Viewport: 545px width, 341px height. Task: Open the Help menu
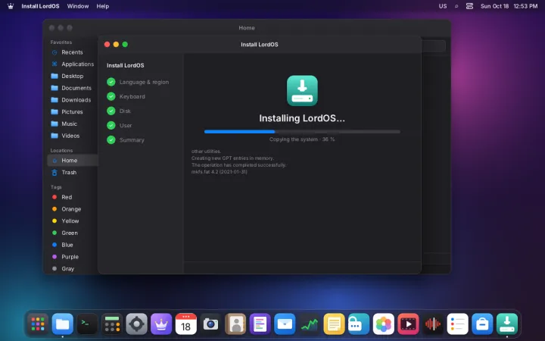point(102,6)
